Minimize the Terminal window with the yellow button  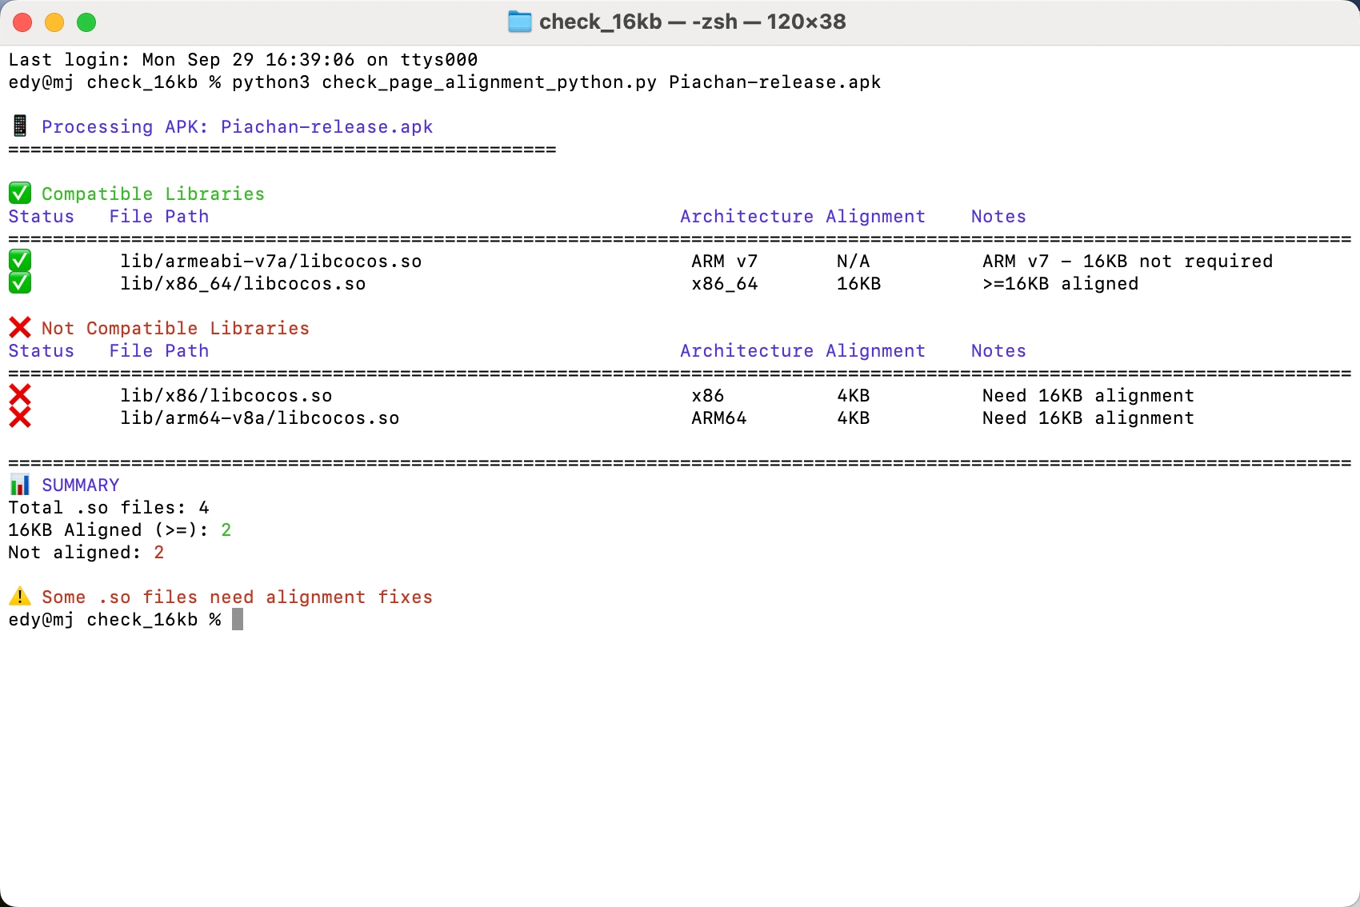[54, 22]
